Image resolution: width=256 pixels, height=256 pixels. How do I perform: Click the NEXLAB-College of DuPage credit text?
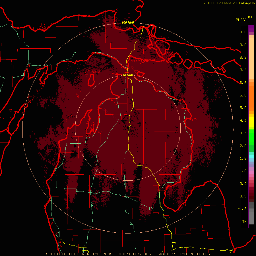pyautogui.click(x=228, y=3)
